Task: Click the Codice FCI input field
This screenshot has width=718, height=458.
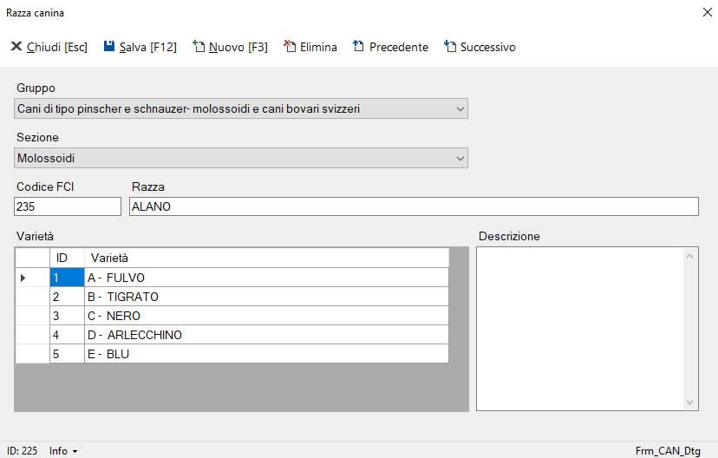Action: 68,206
